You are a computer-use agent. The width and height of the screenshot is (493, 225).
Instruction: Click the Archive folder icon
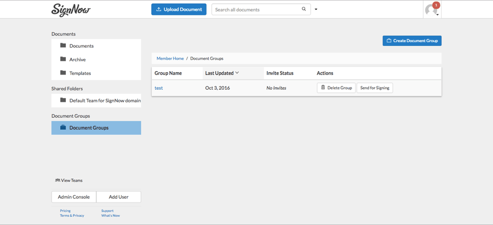63,59
